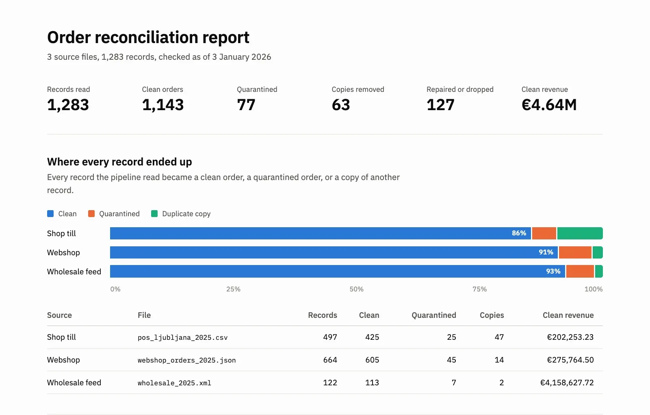Click the revenue value €275,764.50

coord(570,360)
